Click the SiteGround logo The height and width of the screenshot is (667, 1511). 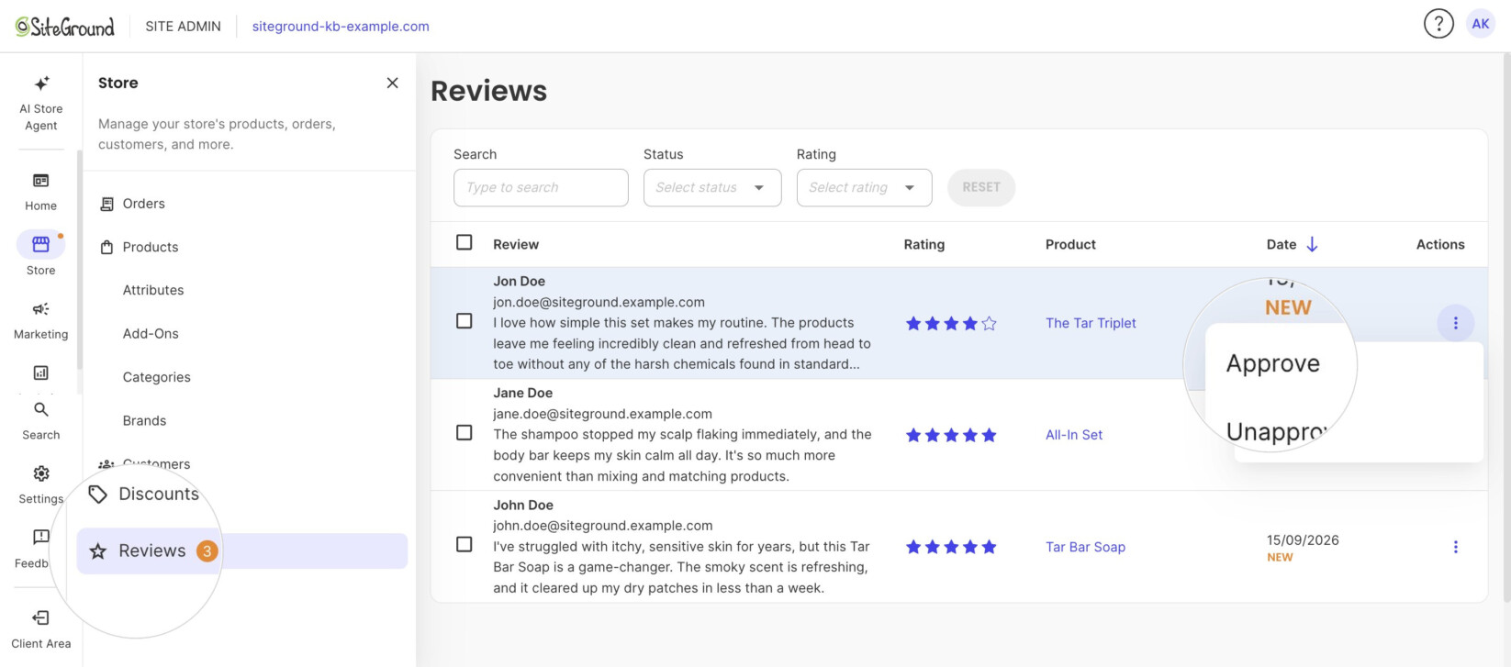[x=65, y=27]
